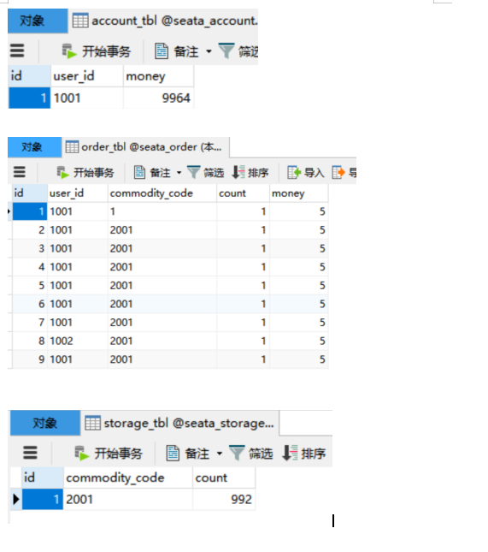Click filter funnel icon in storage_tbl toolbar

coord(237,453)
